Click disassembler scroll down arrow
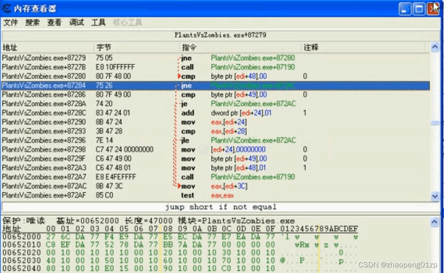The height and width of the screenshot is (273, 444). [x=435, y=196]
